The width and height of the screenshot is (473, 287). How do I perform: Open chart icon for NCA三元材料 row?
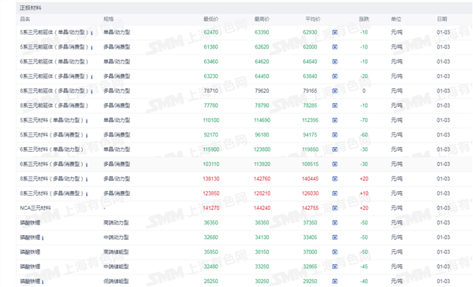(x=335, y=208)
